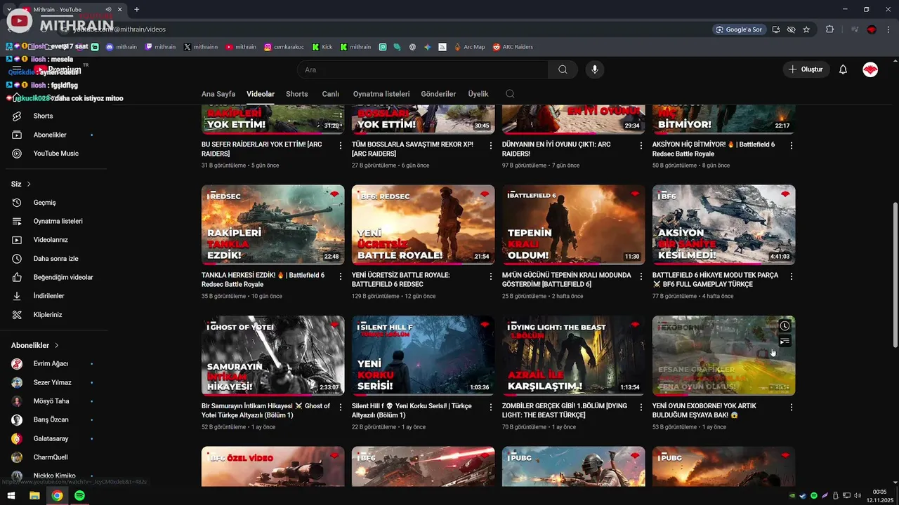This screenshot has width=899, height=505.
Task: Expand the Siz section chevron
Action: coord(29,184)
